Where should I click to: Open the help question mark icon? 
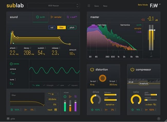pos(159,118)
